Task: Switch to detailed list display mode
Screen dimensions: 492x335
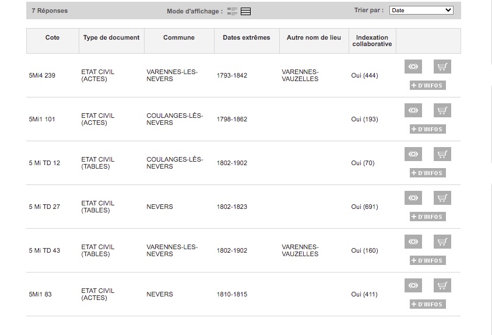Action: (x=233, y=11)
